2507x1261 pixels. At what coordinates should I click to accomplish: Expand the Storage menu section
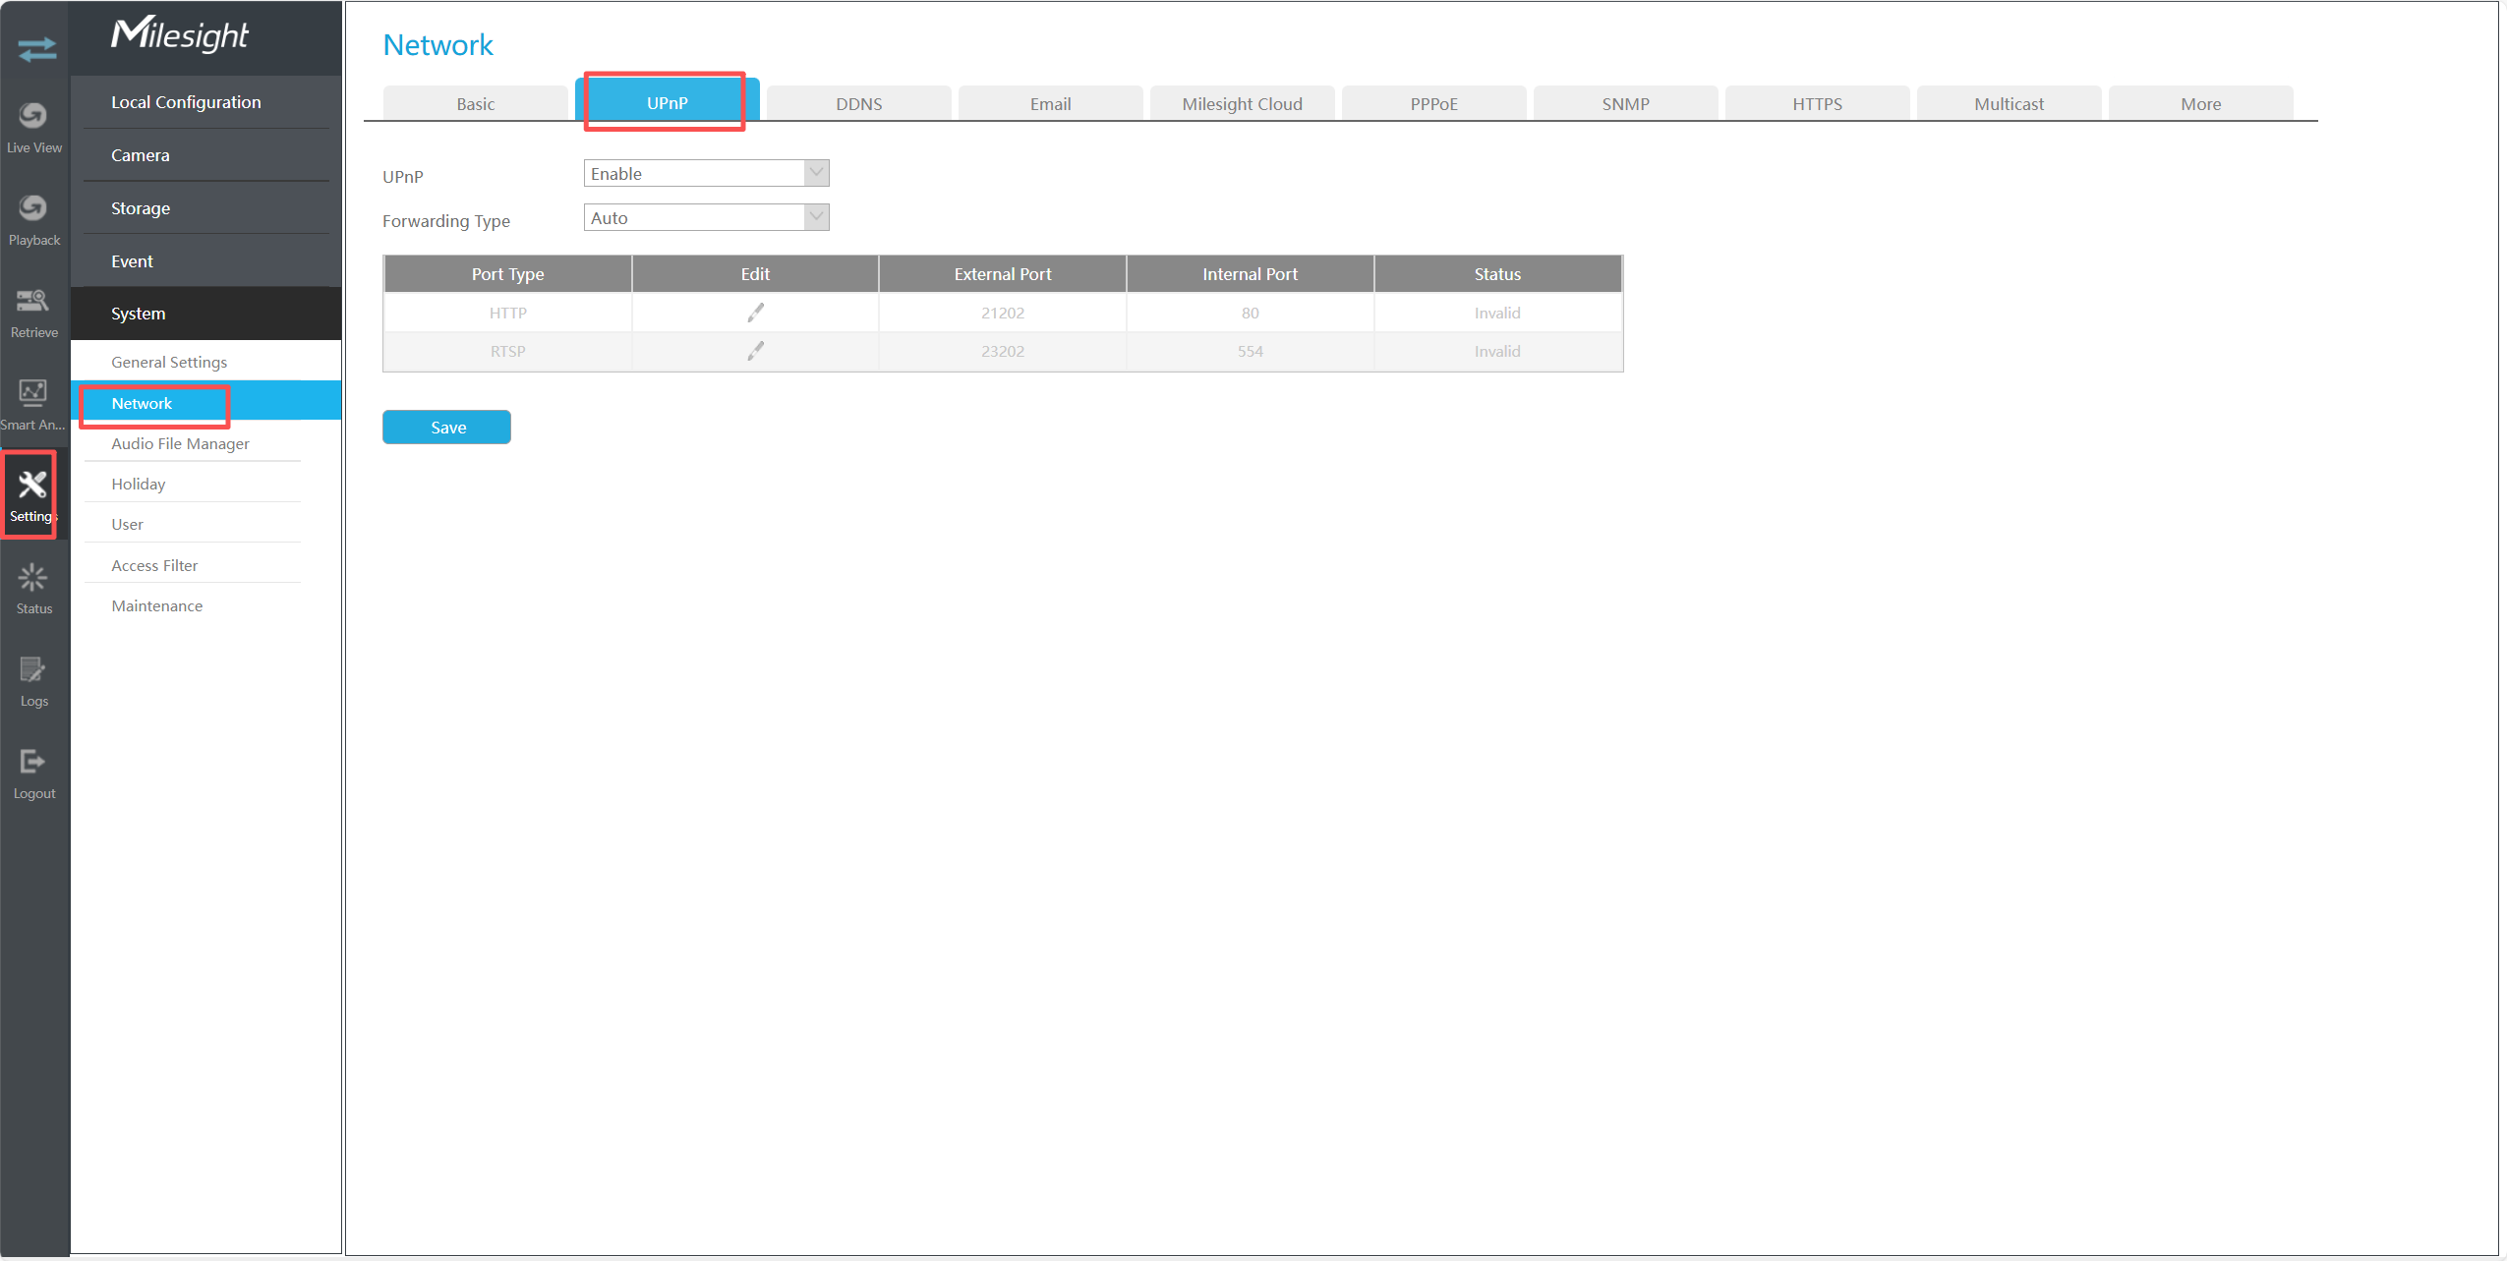[141, 208]
